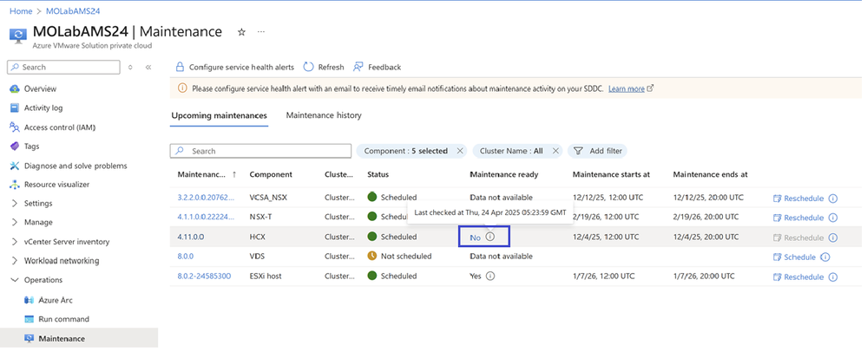Open maintenance link 4.1.1.0.0.22224

206,217
